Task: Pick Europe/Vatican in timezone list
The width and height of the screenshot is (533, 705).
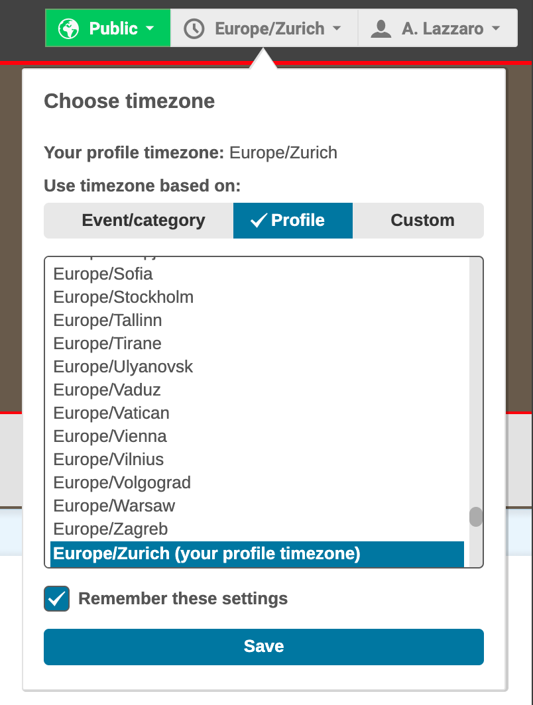Action: 111,413
